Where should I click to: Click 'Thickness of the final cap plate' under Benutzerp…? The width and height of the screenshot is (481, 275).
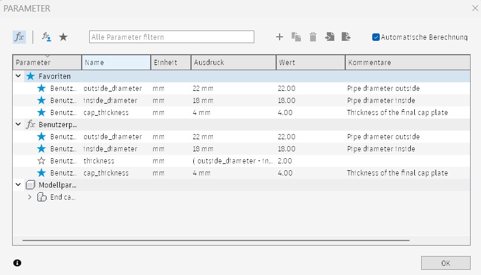tap(397, 173)
